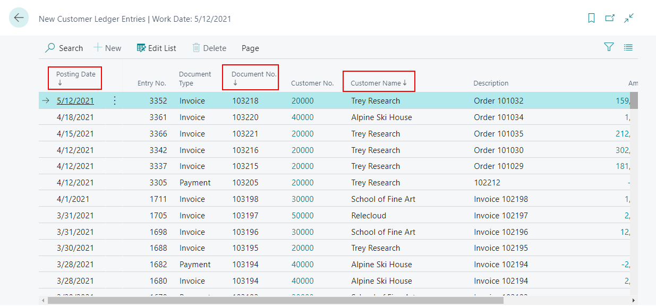The width and height of the screenshot is (656, 306).
Task: Click the focus mode icon top right
Action: click(628, 18)
